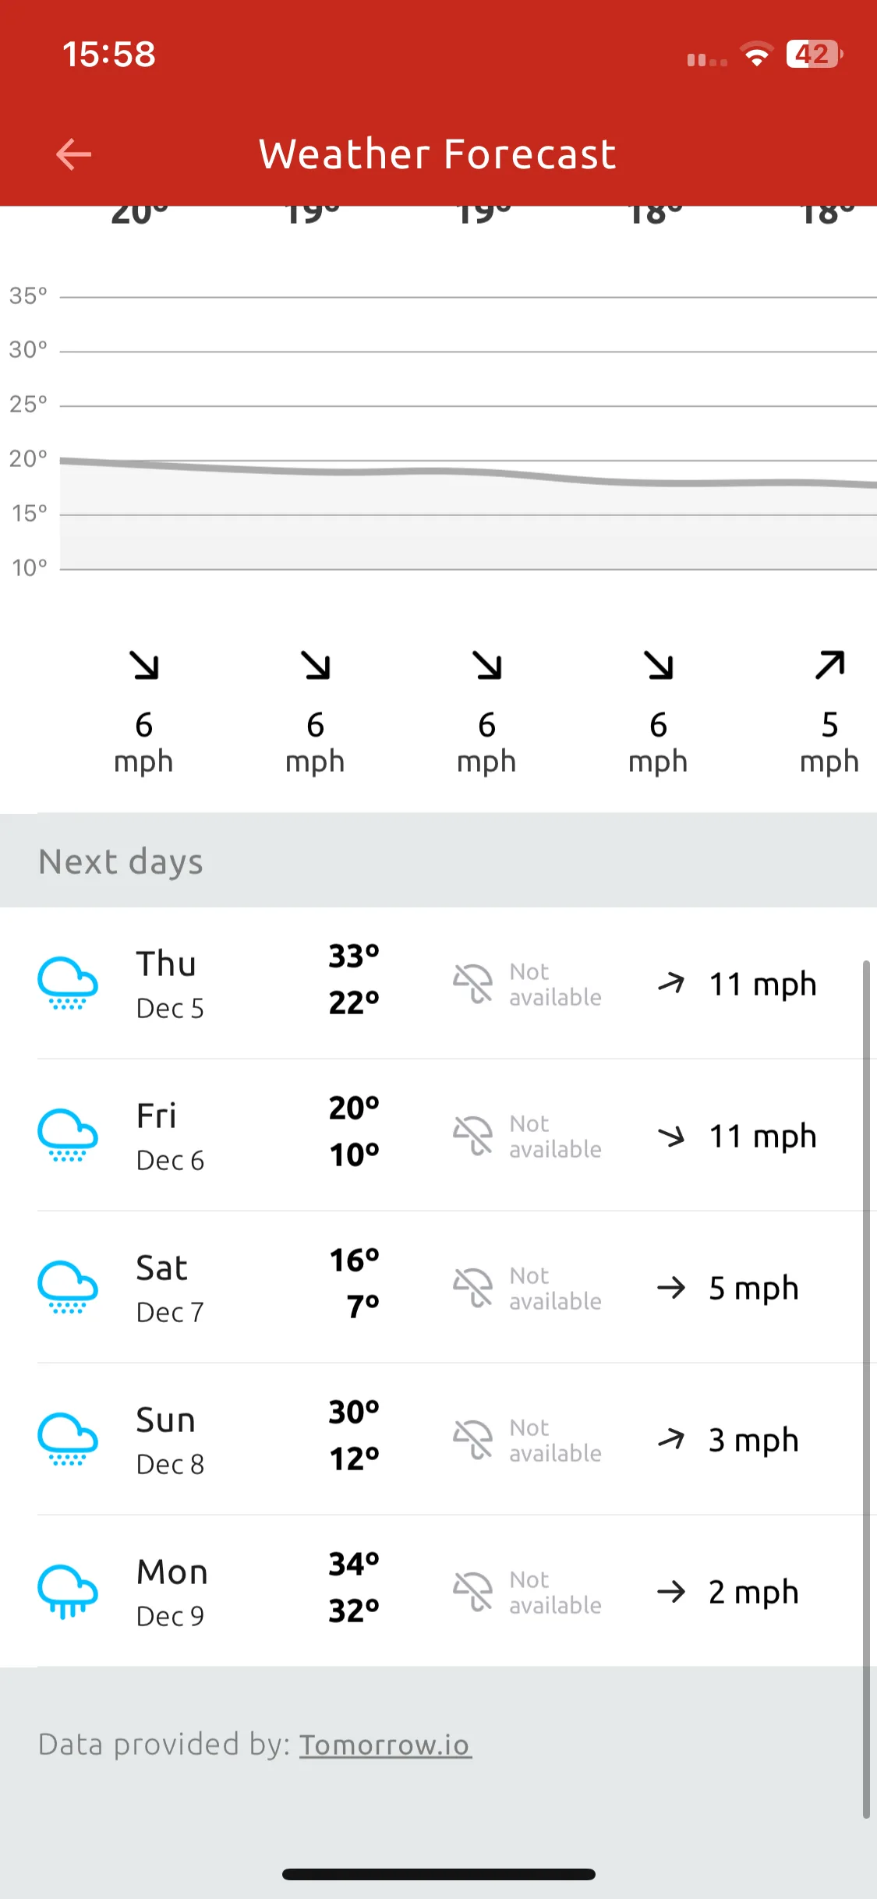This screenshot has height=1899, width=877.
Task: Tap Friday's crossed-out umbrella precipitation icon
Action: (x=473, y=1135)
